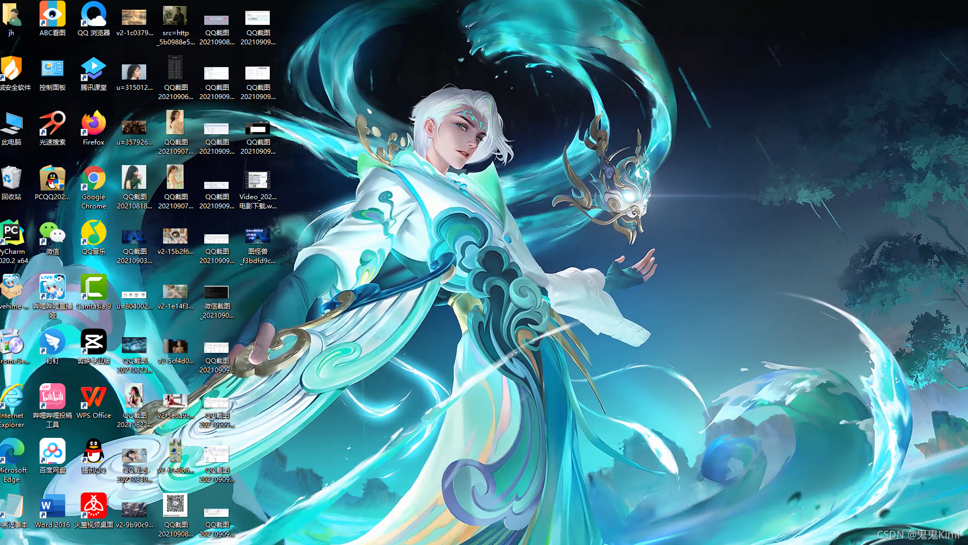Screen dimensions: 968x545
Task: Select the QQ截图20210903... image file
Action: [135, 246]
